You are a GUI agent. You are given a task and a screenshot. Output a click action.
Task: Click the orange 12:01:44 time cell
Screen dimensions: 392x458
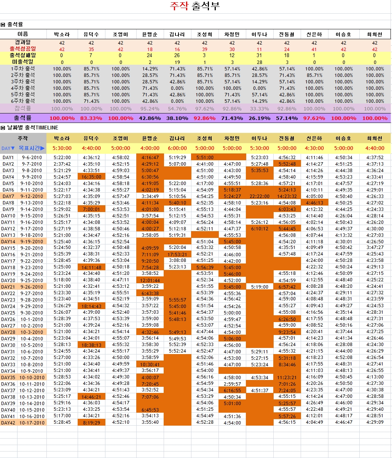pyautogui.click(x=150, y=280)
